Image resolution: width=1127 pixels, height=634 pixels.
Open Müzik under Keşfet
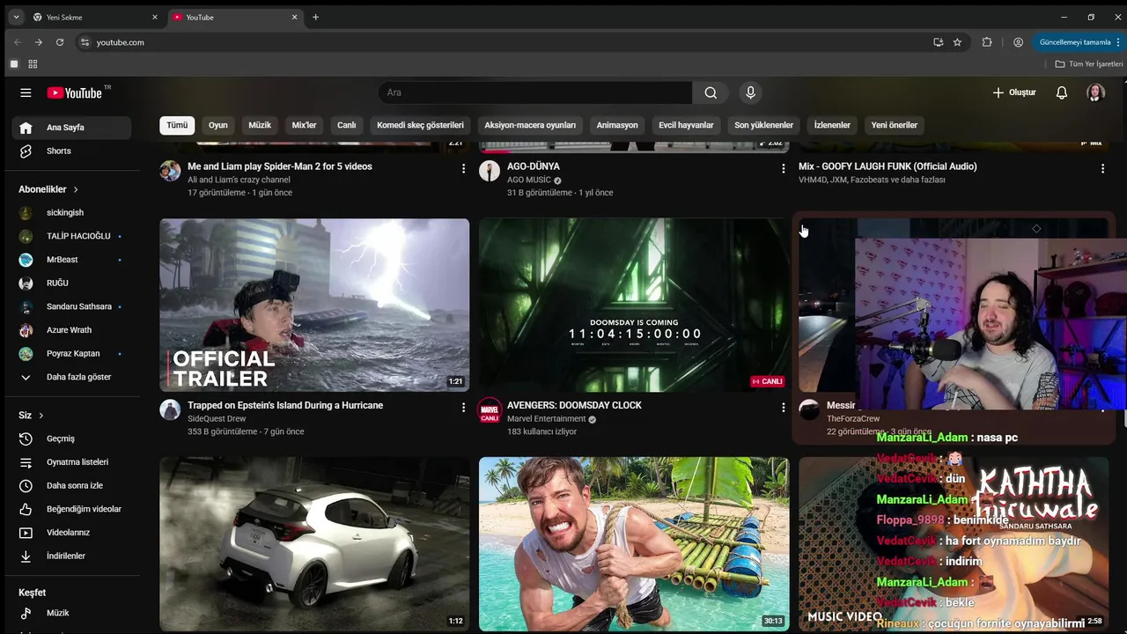point(71,613)
